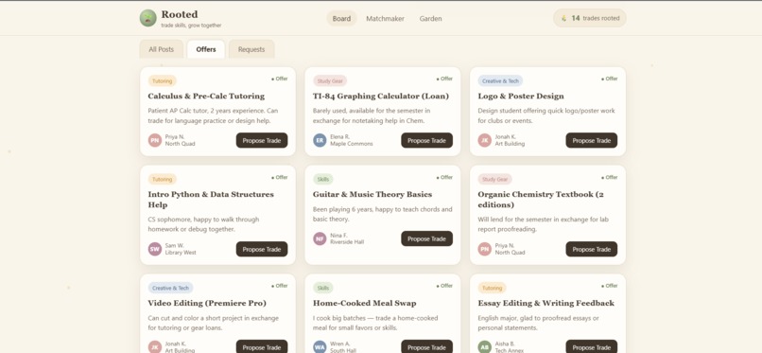Open Wren A. avatar on Home-Cooked Meal Swap card
The height and width of the screenshot is (353, 762).
click(x=320, y=346)
